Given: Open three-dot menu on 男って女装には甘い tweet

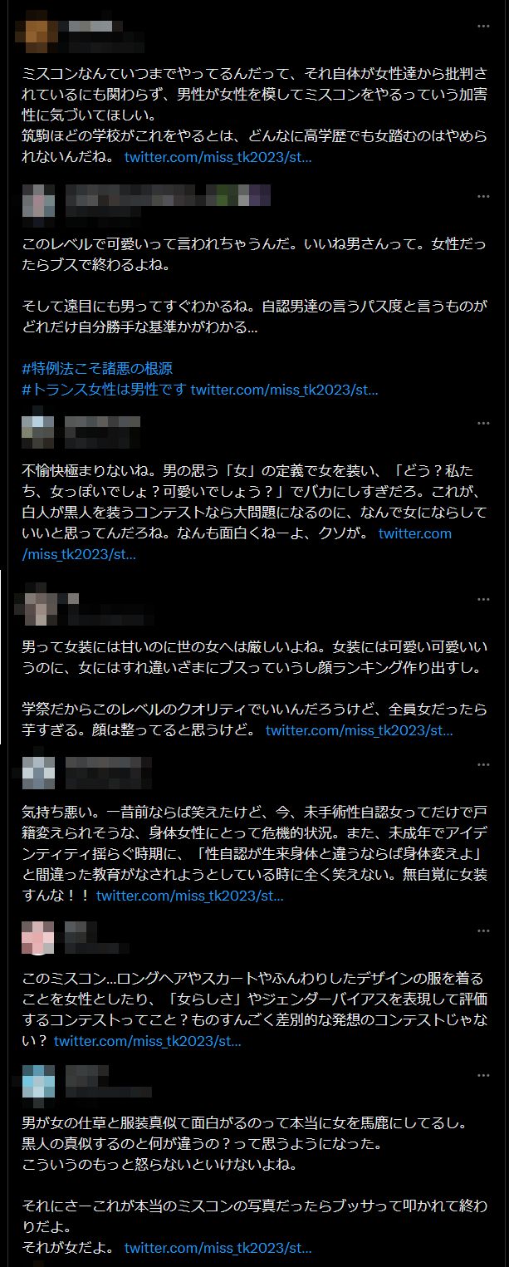Looking at the screenshot, I should click(x=484, y=598).
